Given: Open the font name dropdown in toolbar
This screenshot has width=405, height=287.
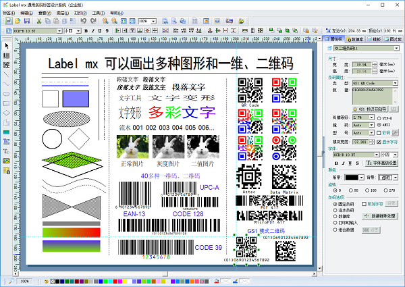Looking at the screenshot, I should (x=59, y=31).
